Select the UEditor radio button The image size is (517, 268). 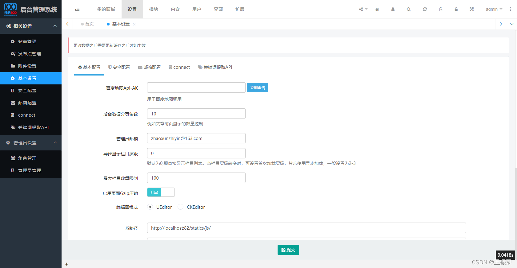[x=150, y=207]
